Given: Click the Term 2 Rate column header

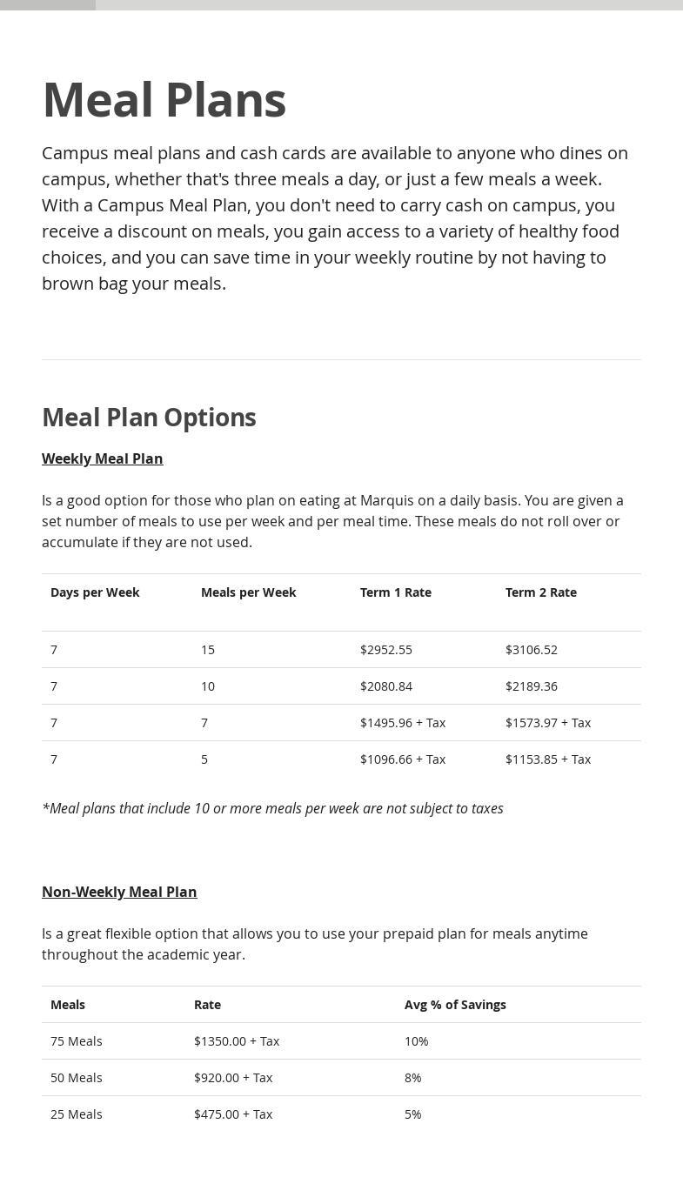Looking at the screenshot, I should click(540, 592).
